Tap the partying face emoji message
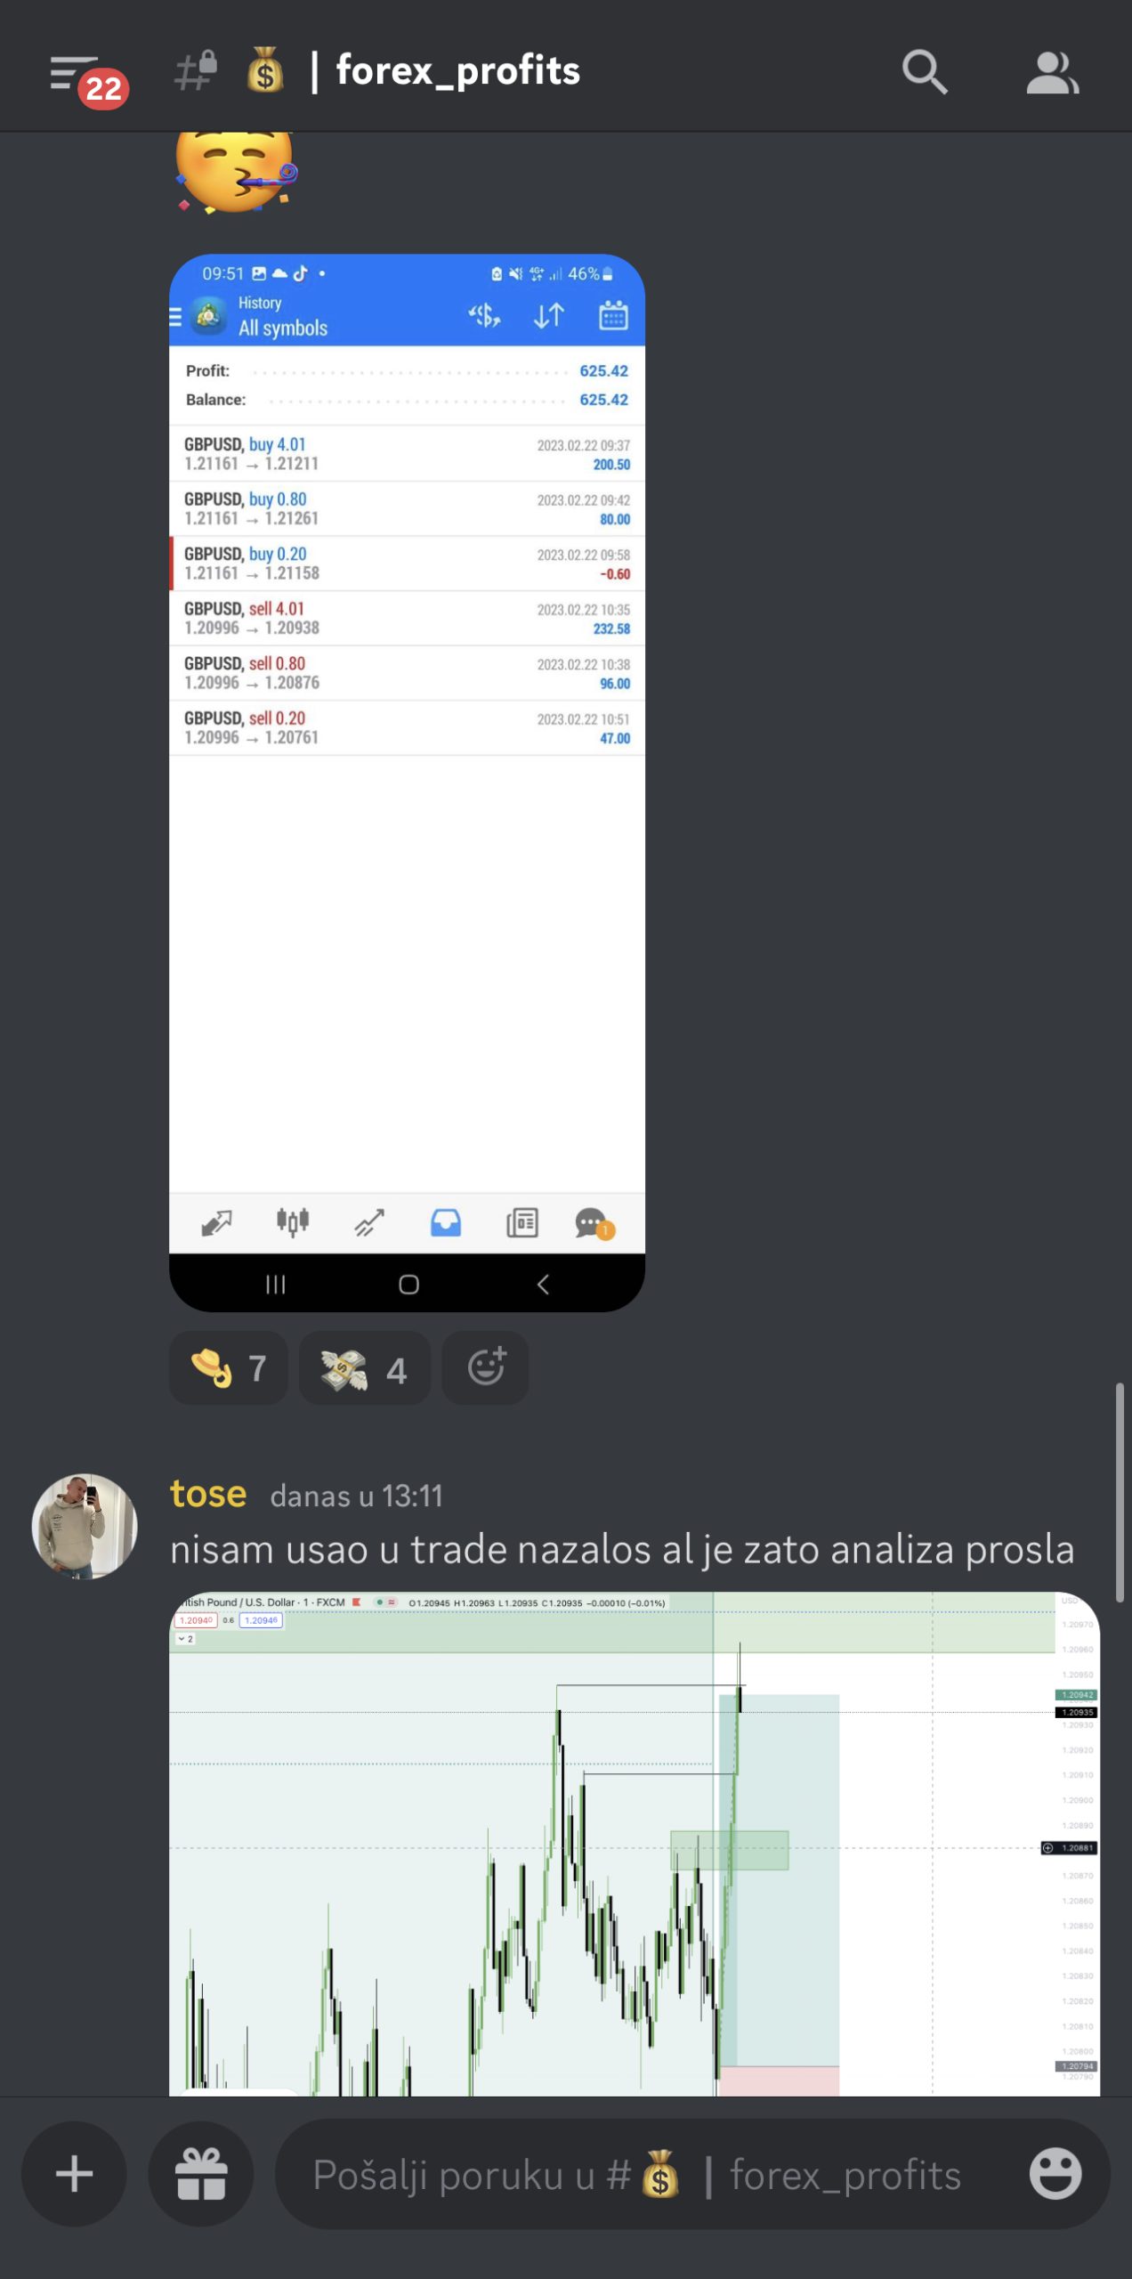The image size is (1132, 2279). (x=235, y=171)
